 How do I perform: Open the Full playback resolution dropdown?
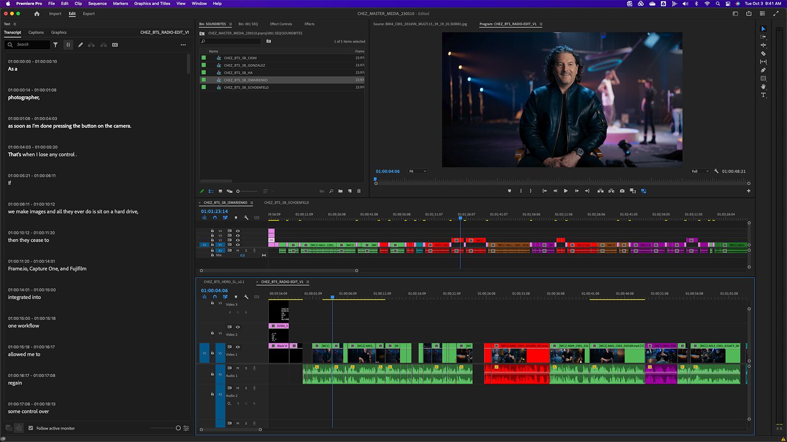[x=700, y=171]
